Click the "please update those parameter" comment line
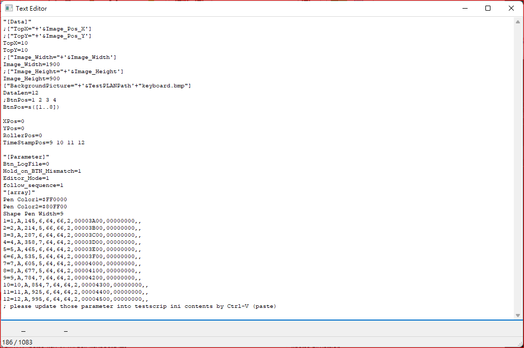The height and width of the screenshot is (348, 524). 140,306
